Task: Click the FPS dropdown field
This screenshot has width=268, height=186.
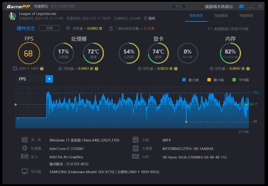Action: click(x=34, y=79)
